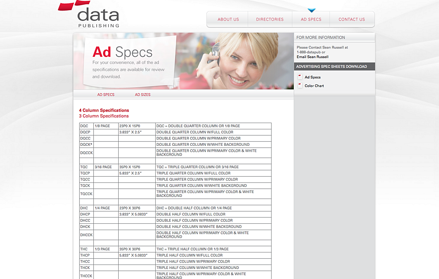Select Ad Specs in top navigation

[311, 19]
